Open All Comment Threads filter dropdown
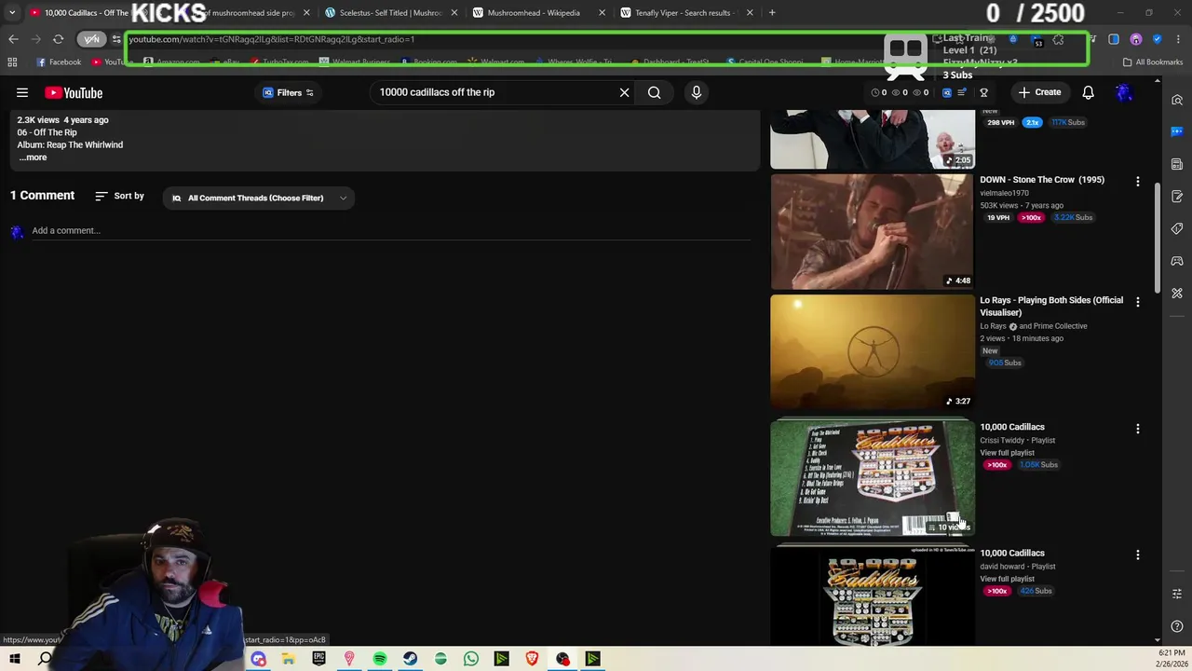This screenshot has width=1192, height=671. click(259, 198)
